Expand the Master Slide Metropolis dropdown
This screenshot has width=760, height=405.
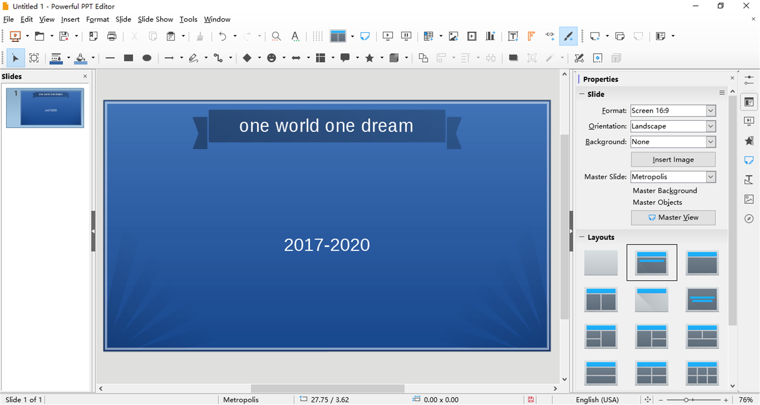pyautogui.click(x=710, y=177)
